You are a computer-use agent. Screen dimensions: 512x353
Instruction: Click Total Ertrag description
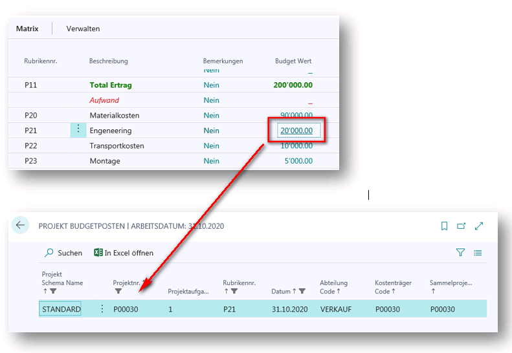111,85
